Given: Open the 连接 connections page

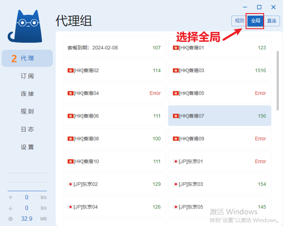Looking at the screenshot, I should coord(27,94).
